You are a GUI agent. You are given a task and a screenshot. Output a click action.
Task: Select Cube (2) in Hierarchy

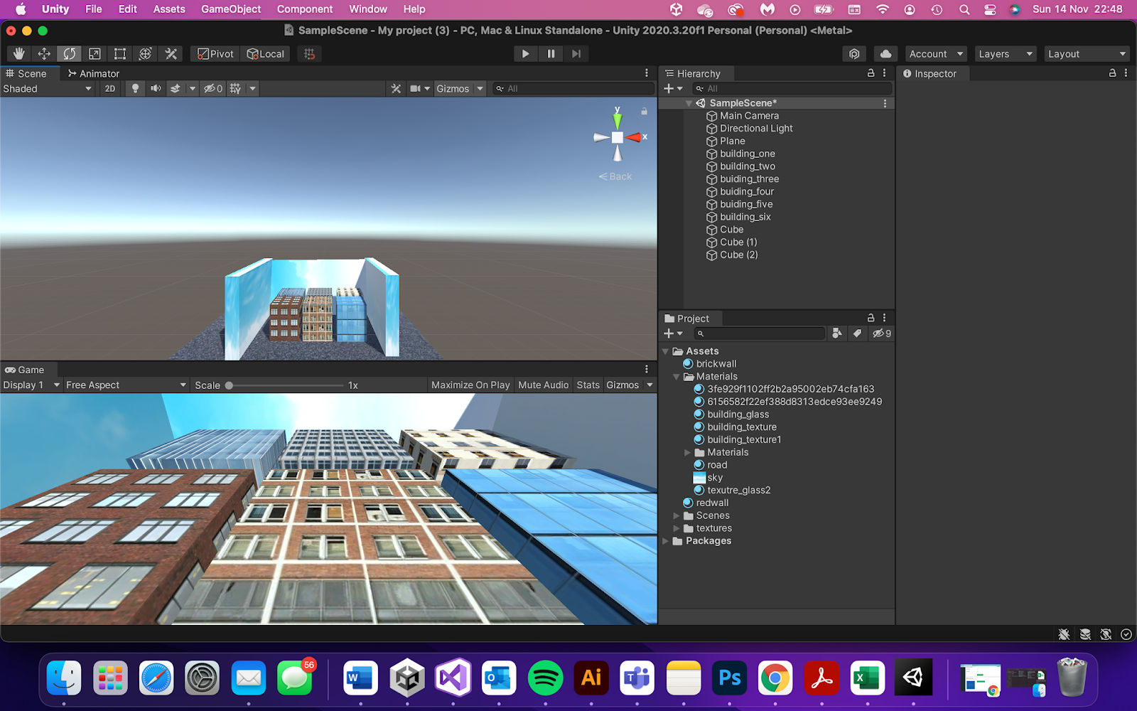point(738,255)
